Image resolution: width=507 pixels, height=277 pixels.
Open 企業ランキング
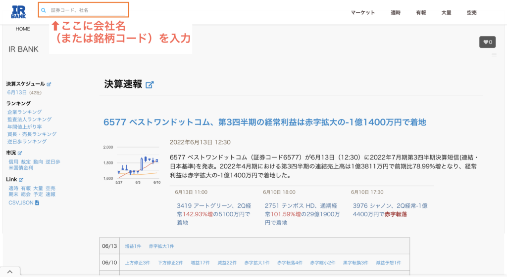pyautogui.click(x=25, y=112)
